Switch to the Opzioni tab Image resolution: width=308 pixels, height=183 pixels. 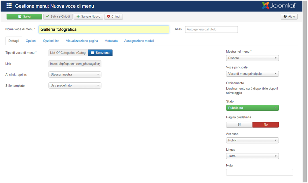tap(31, 41)
